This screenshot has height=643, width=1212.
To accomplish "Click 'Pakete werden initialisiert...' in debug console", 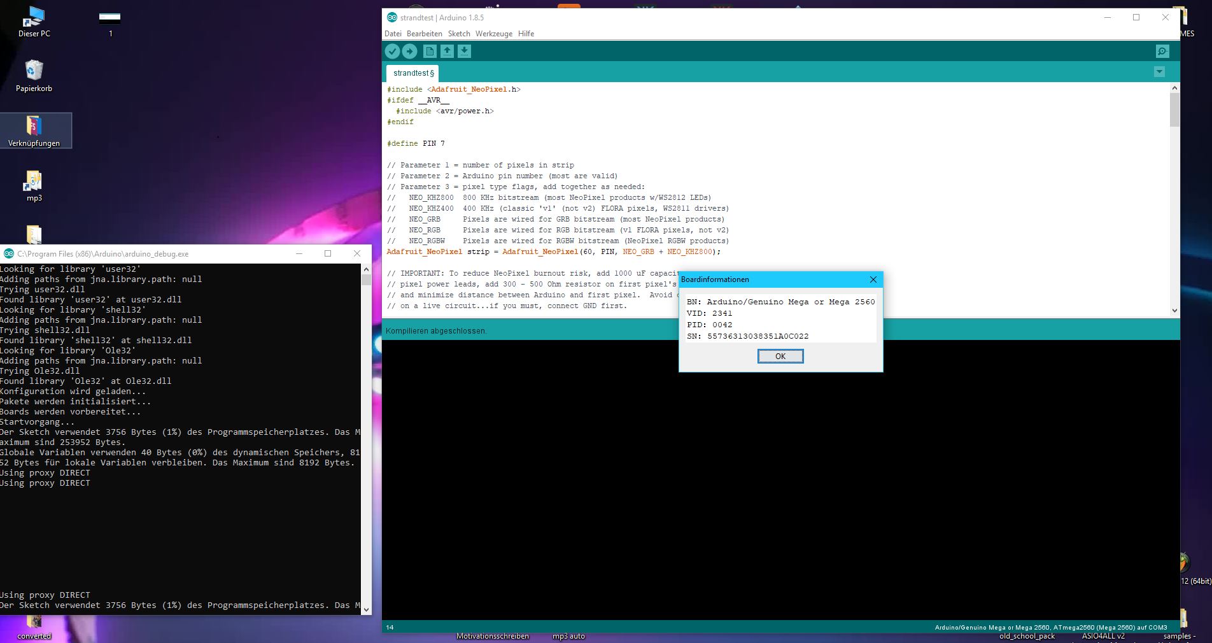I will coord(75,401).
